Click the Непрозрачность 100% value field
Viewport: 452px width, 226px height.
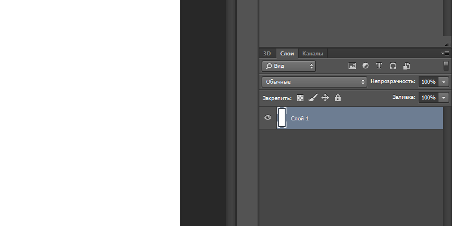click(x=428, y=82)
